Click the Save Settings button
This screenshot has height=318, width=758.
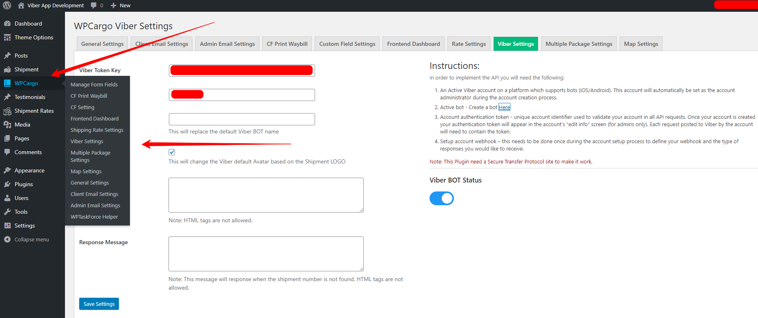click(x=99, y=304)
